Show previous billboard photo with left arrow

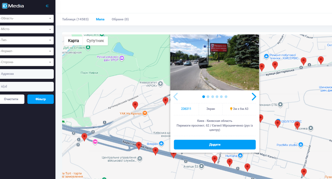pos(176,97)
